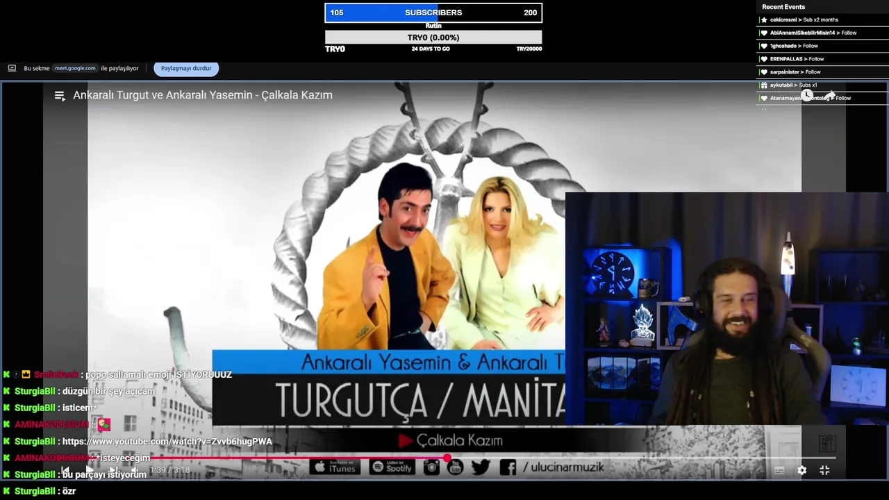Image resolution: width=889 pixels, height=500 pixels.
Task: Click the rose emoji in AMINAKODUGUM's message
Action: click(104, 424)
